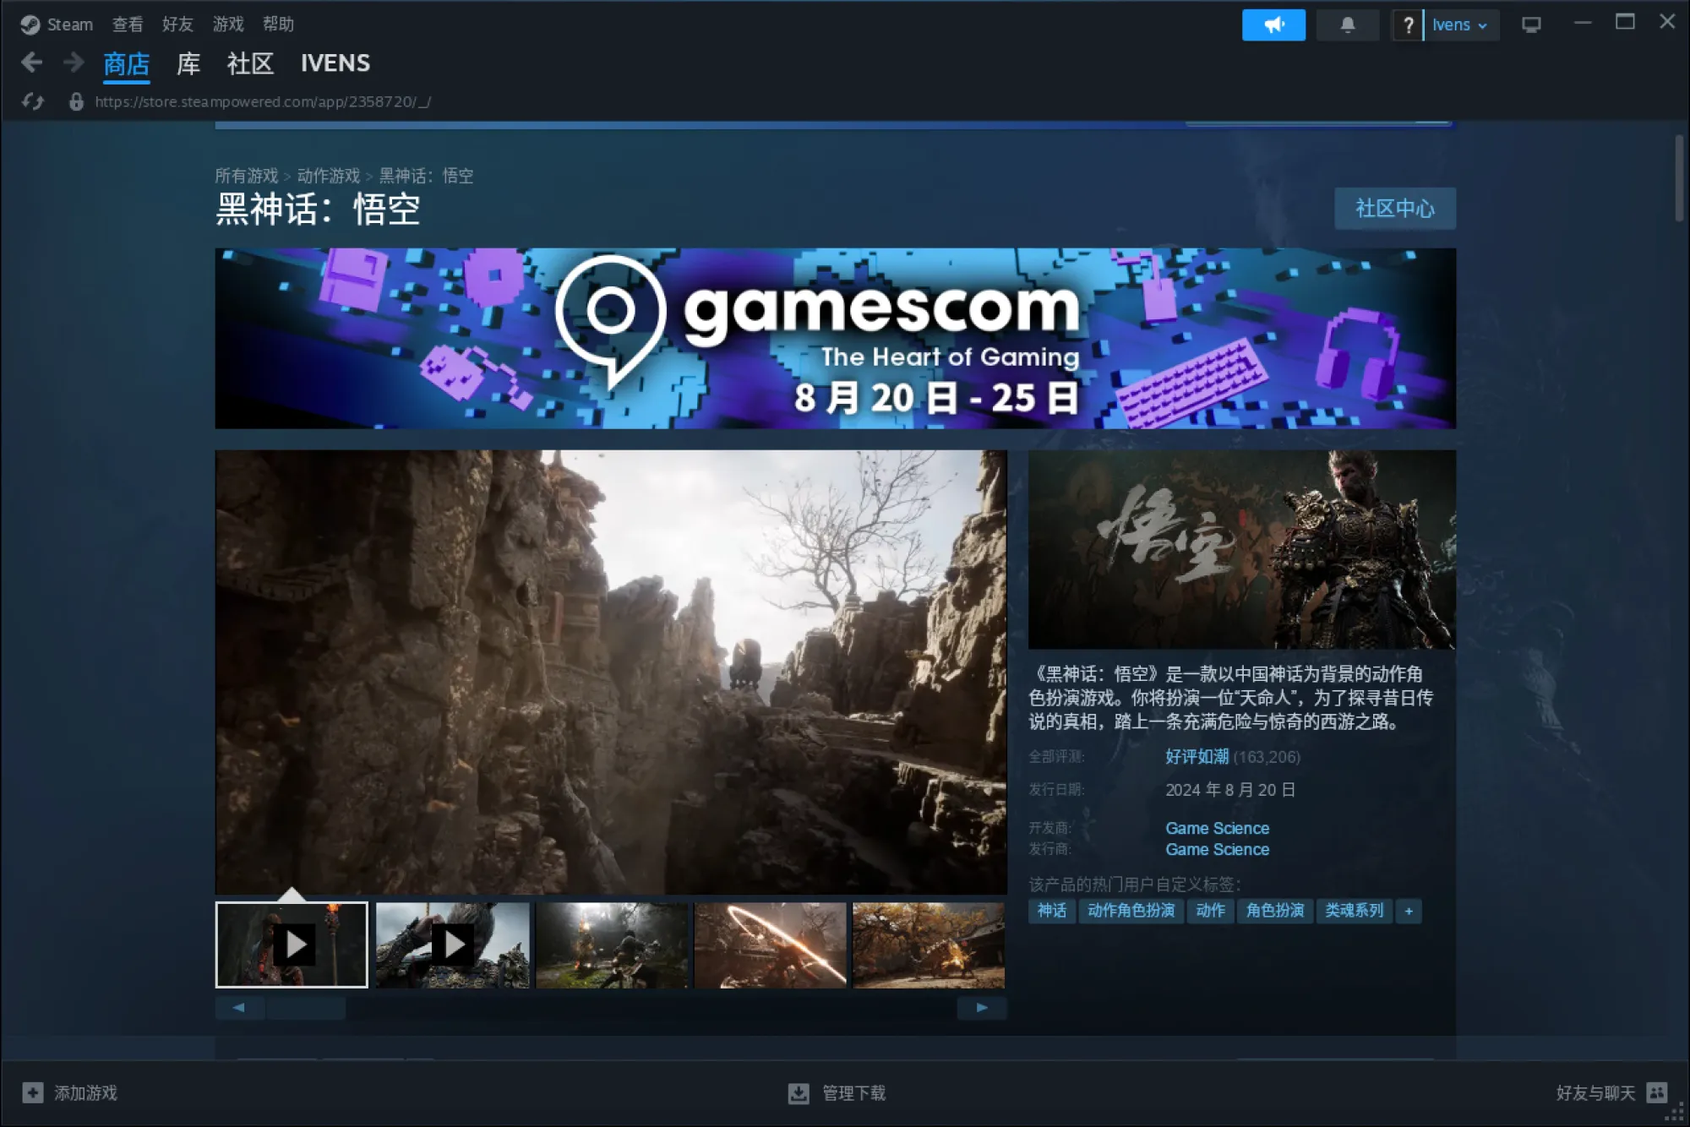Click the media strip horizontal scrollbar handle
Image resolution: width=1690 pixels, height=1127 pixels.
click(x=306, y=1008)
